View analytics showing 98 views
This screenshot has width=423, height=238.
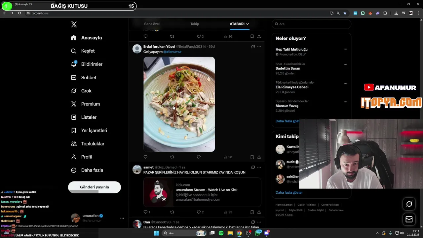(228, 157)
